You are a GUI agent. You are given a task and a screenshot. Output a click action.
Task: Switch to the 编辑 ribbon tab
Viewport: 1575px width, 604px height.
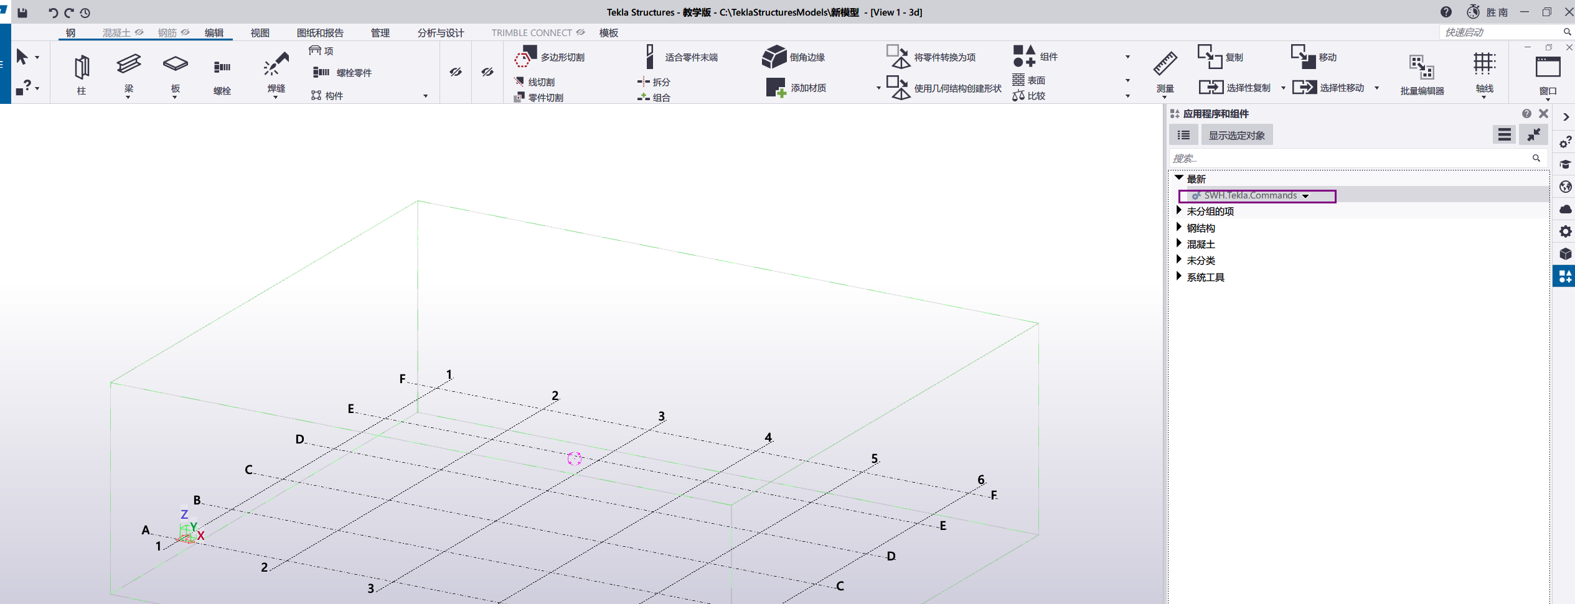214,33
